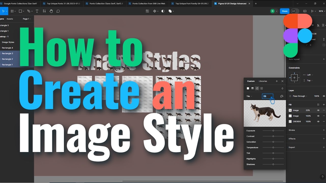326x183 pixels.
Task: Select the Pen tool
Action: point(29,11)
